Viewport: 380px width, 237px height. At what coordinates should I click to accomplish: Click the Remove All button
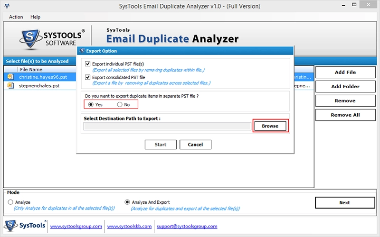(345, 115)
